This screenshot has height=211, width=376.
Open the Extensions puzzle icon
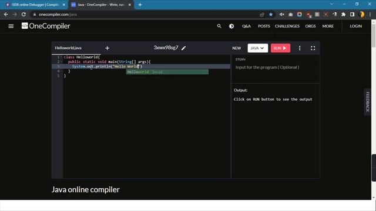pyautogui.click(x=343, y=15)
